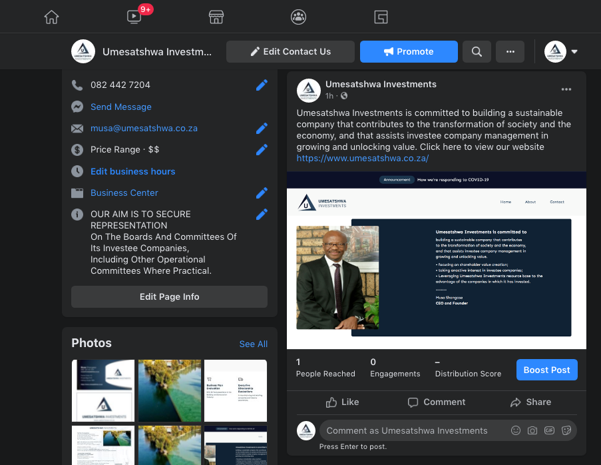Open the Watch videos icon
The image size is (601, 465).
pos(134,17)
